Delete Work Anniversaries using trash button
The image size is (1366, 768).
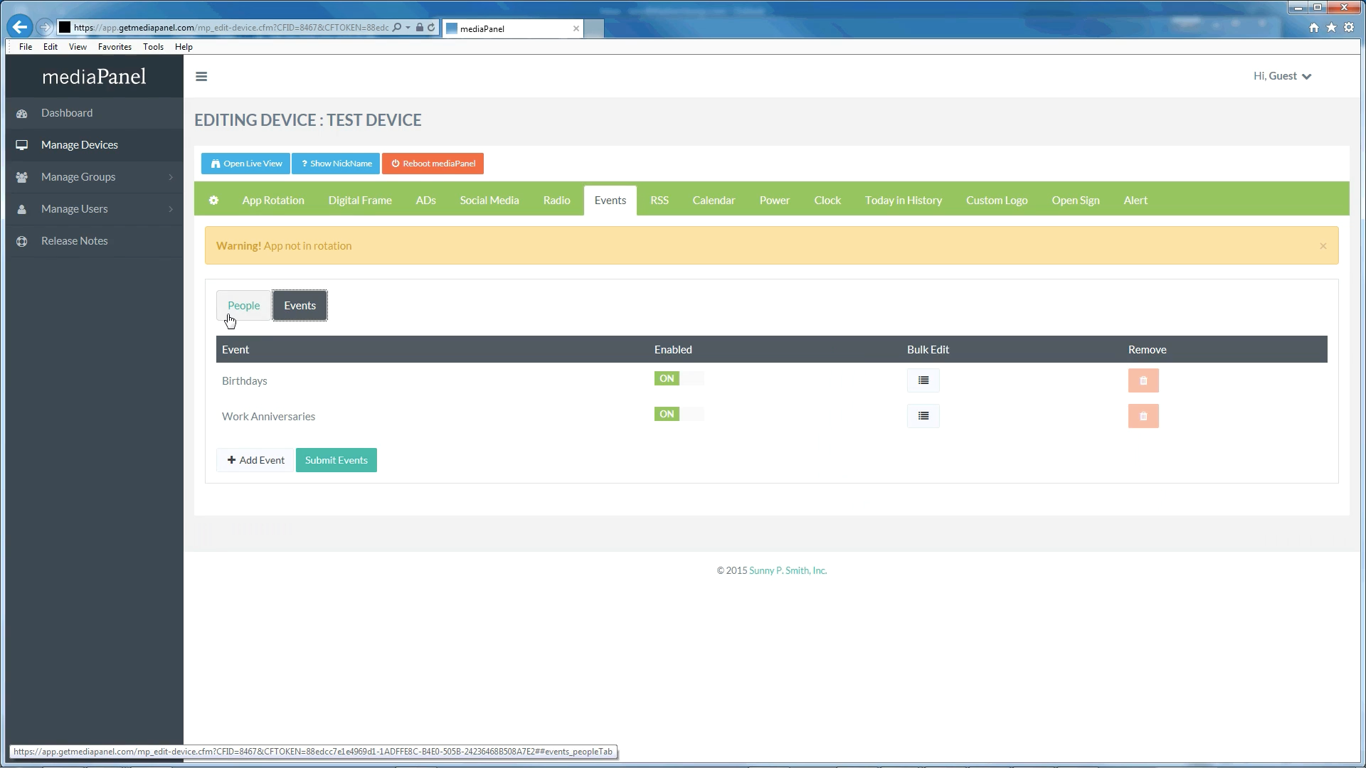coord(1143,416)
